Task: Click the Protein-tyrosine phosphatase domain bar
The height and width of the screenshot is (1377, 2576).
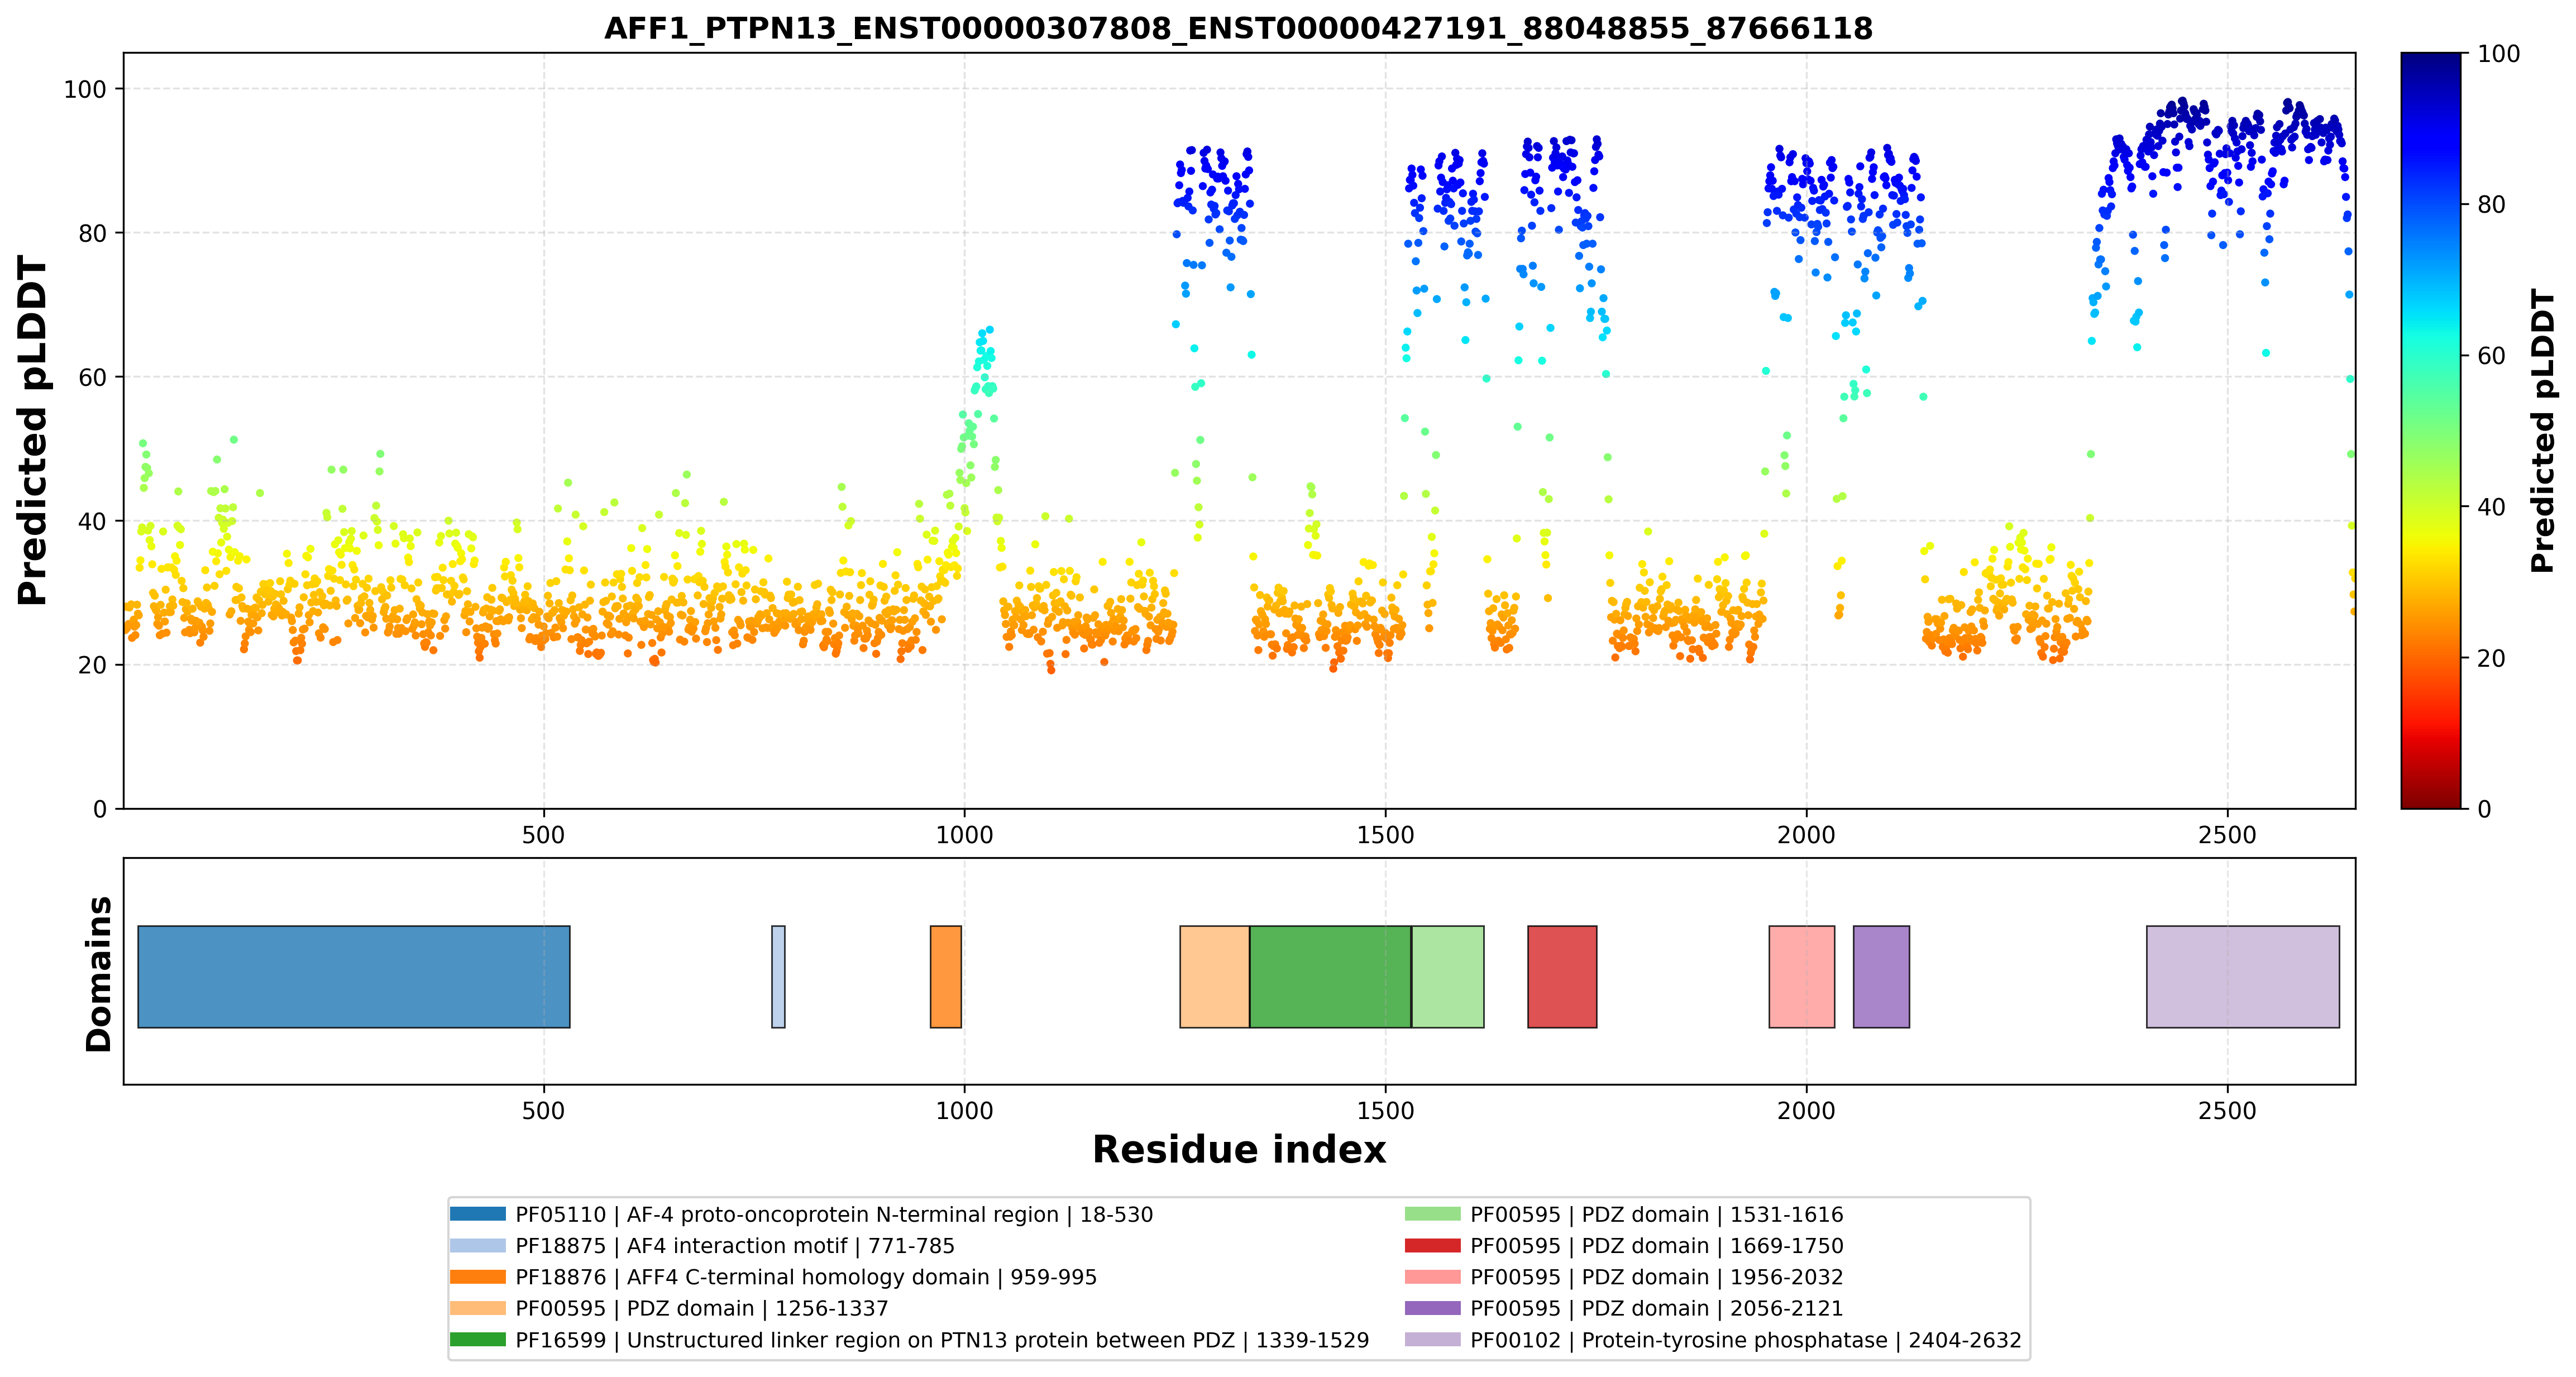Action: coord(2243,976)
